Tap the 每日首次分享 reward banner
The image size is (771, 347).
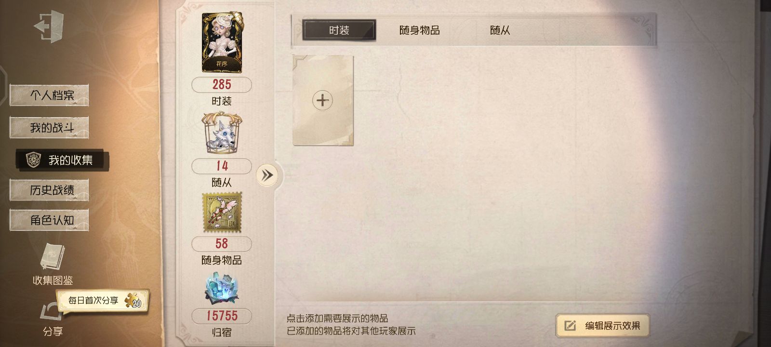tap(102, 301)
